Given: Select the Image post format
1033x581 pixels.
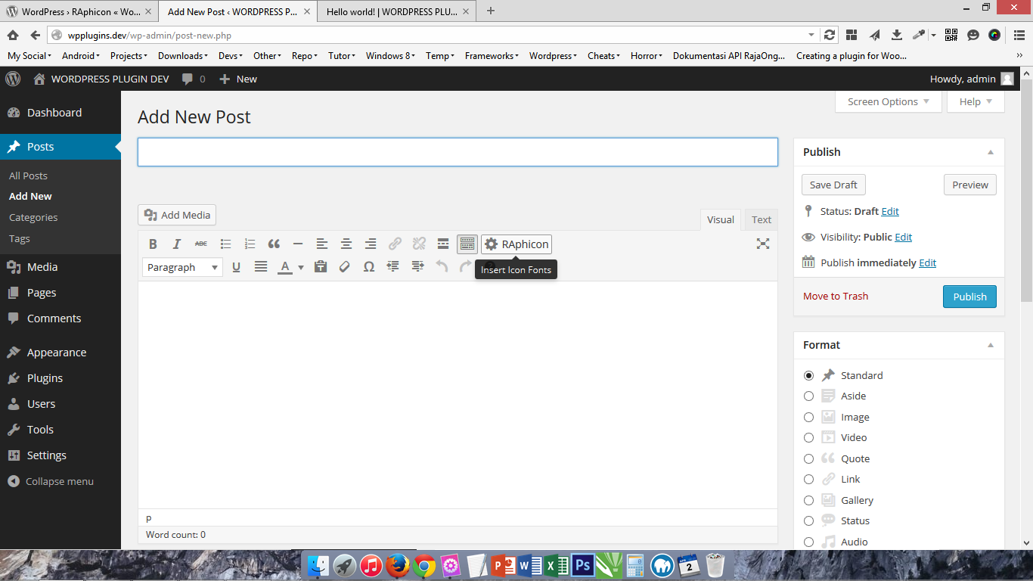Looking at the screenshot, I should point(809,417).
